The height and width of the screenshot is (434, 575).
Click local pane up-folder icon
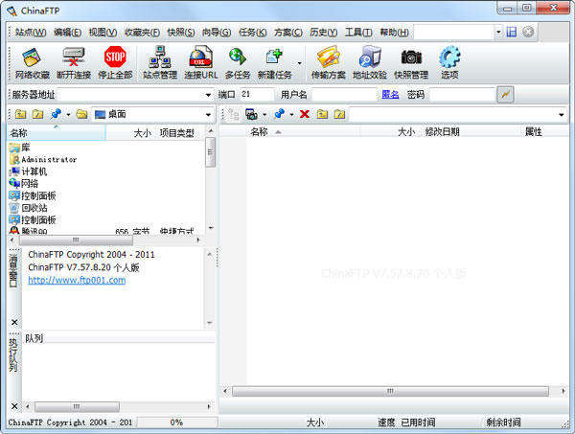[20, 114]
